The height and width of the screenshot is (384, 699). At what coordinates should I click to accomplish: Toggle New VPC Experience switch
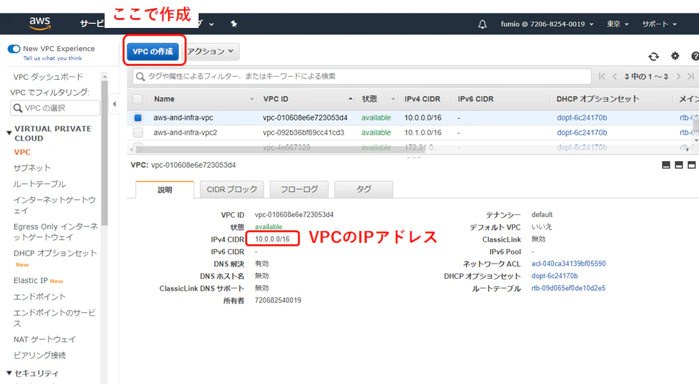[x=14, y=49]
